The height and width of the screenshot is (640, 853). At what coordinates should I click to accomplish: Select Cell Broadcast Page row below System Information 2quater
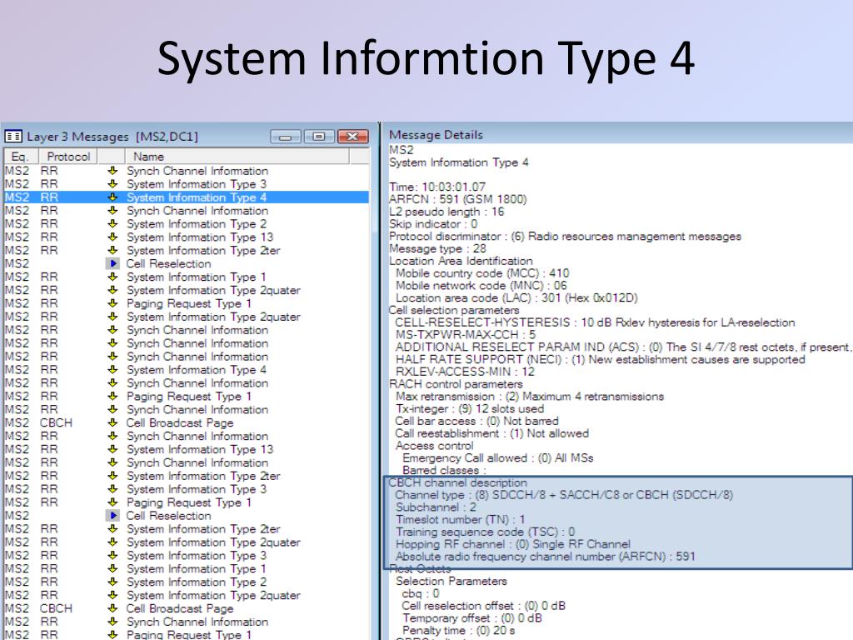point(187,608)
